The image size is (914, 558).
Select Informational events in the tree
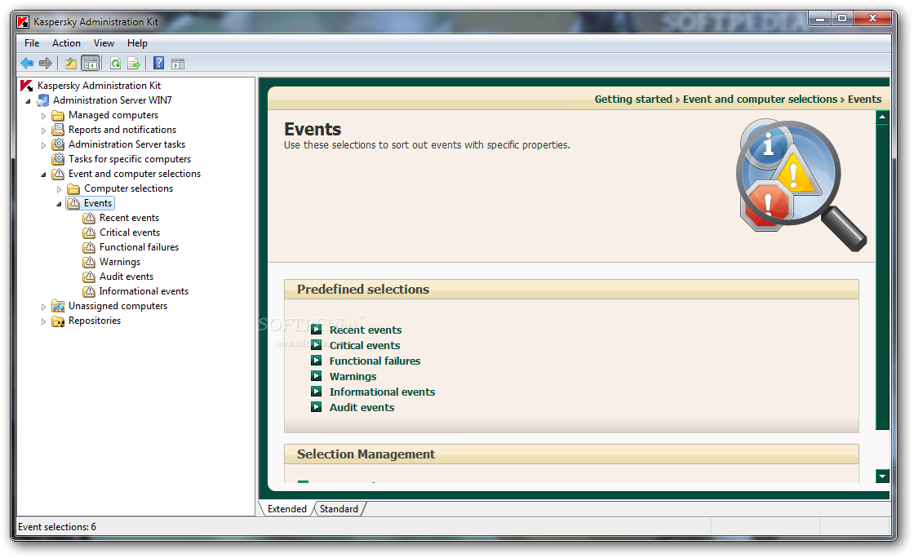[144, 291]
